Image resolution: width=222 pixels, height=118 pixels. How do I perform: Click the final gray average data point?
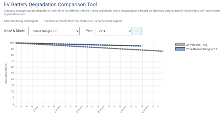click(163, 51)
